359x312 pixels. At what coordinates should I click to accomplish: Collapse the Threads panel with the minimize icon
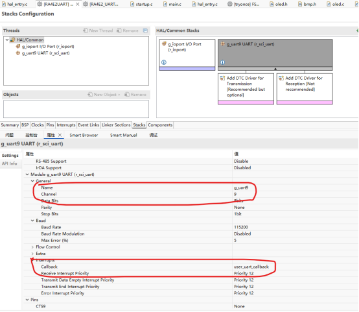pos(145,30)
